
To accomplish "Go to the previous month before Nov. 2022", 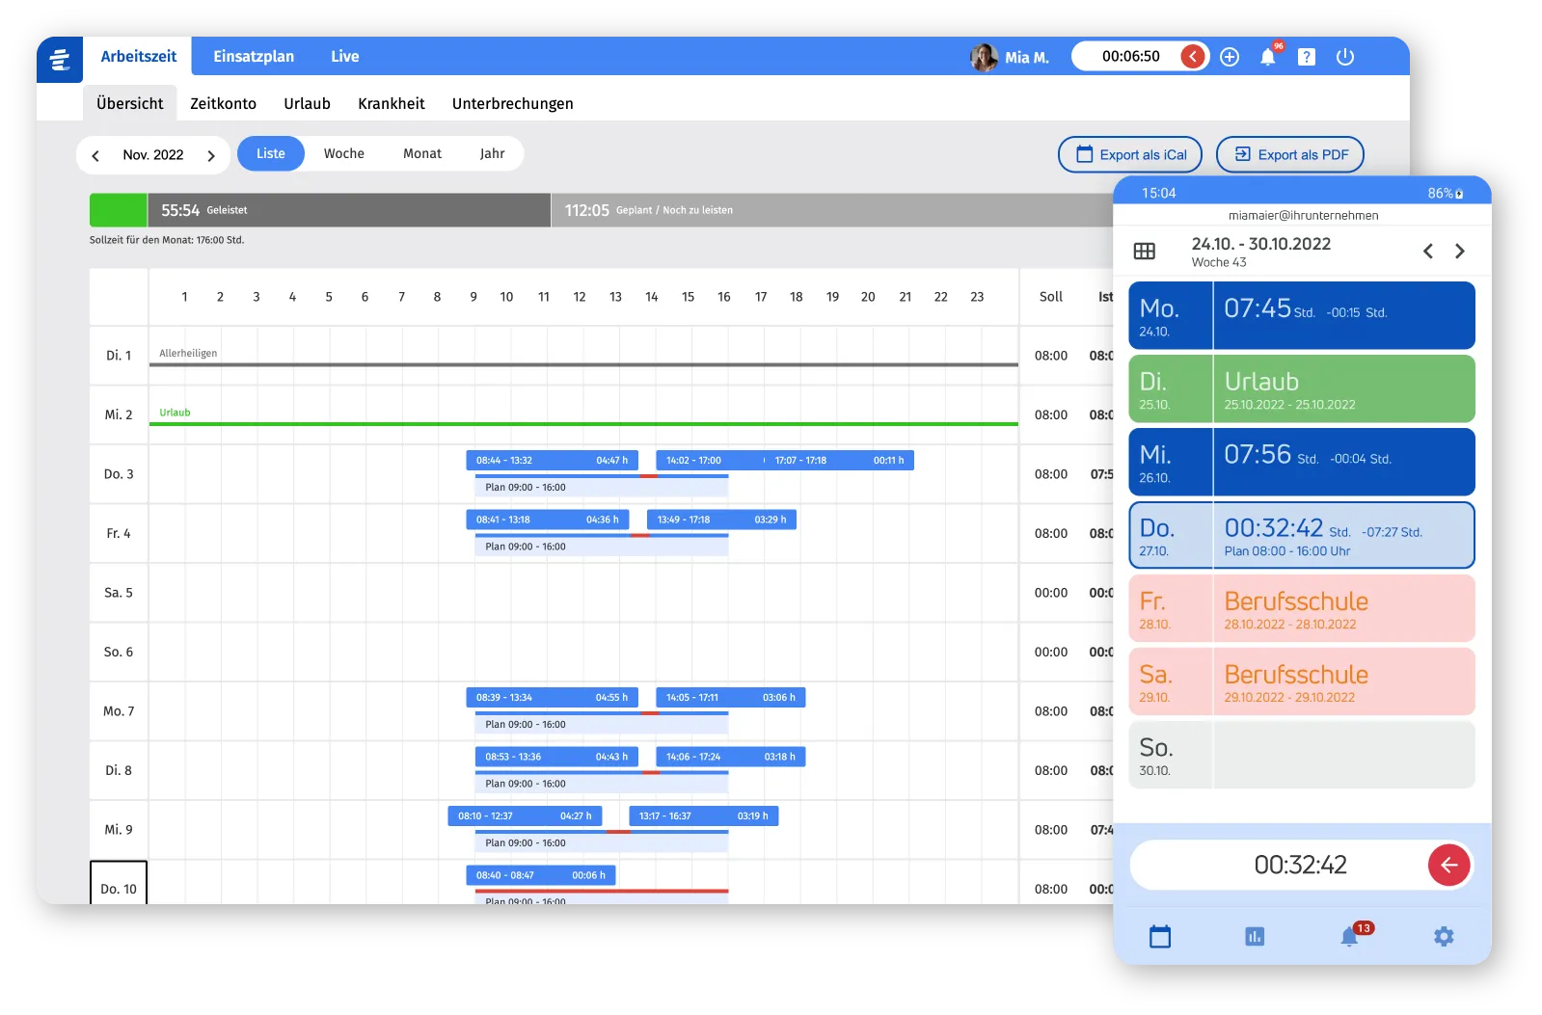I will [x=95, y=155].
